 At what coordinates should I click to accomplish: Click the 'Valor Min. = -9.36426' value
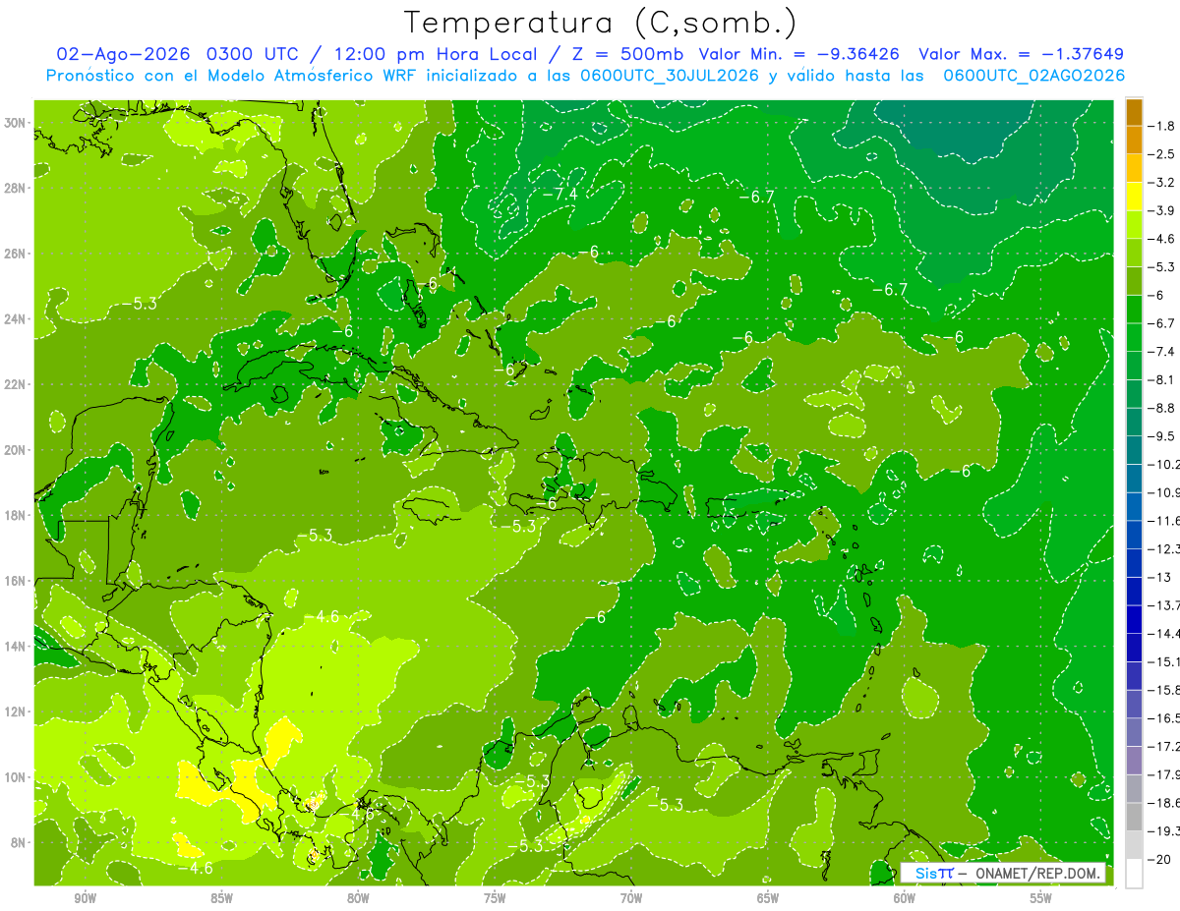[x=798, y=54]
